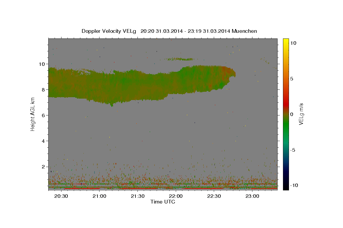Click the 21:30 time axis label
The width and height of the screenshot is (343, 228).
coord(137,196)
